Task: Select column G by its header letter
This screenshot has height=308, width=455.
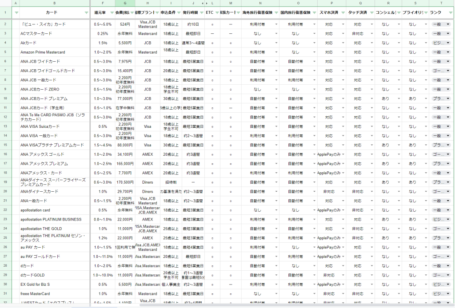Action: tap(125, 3)
